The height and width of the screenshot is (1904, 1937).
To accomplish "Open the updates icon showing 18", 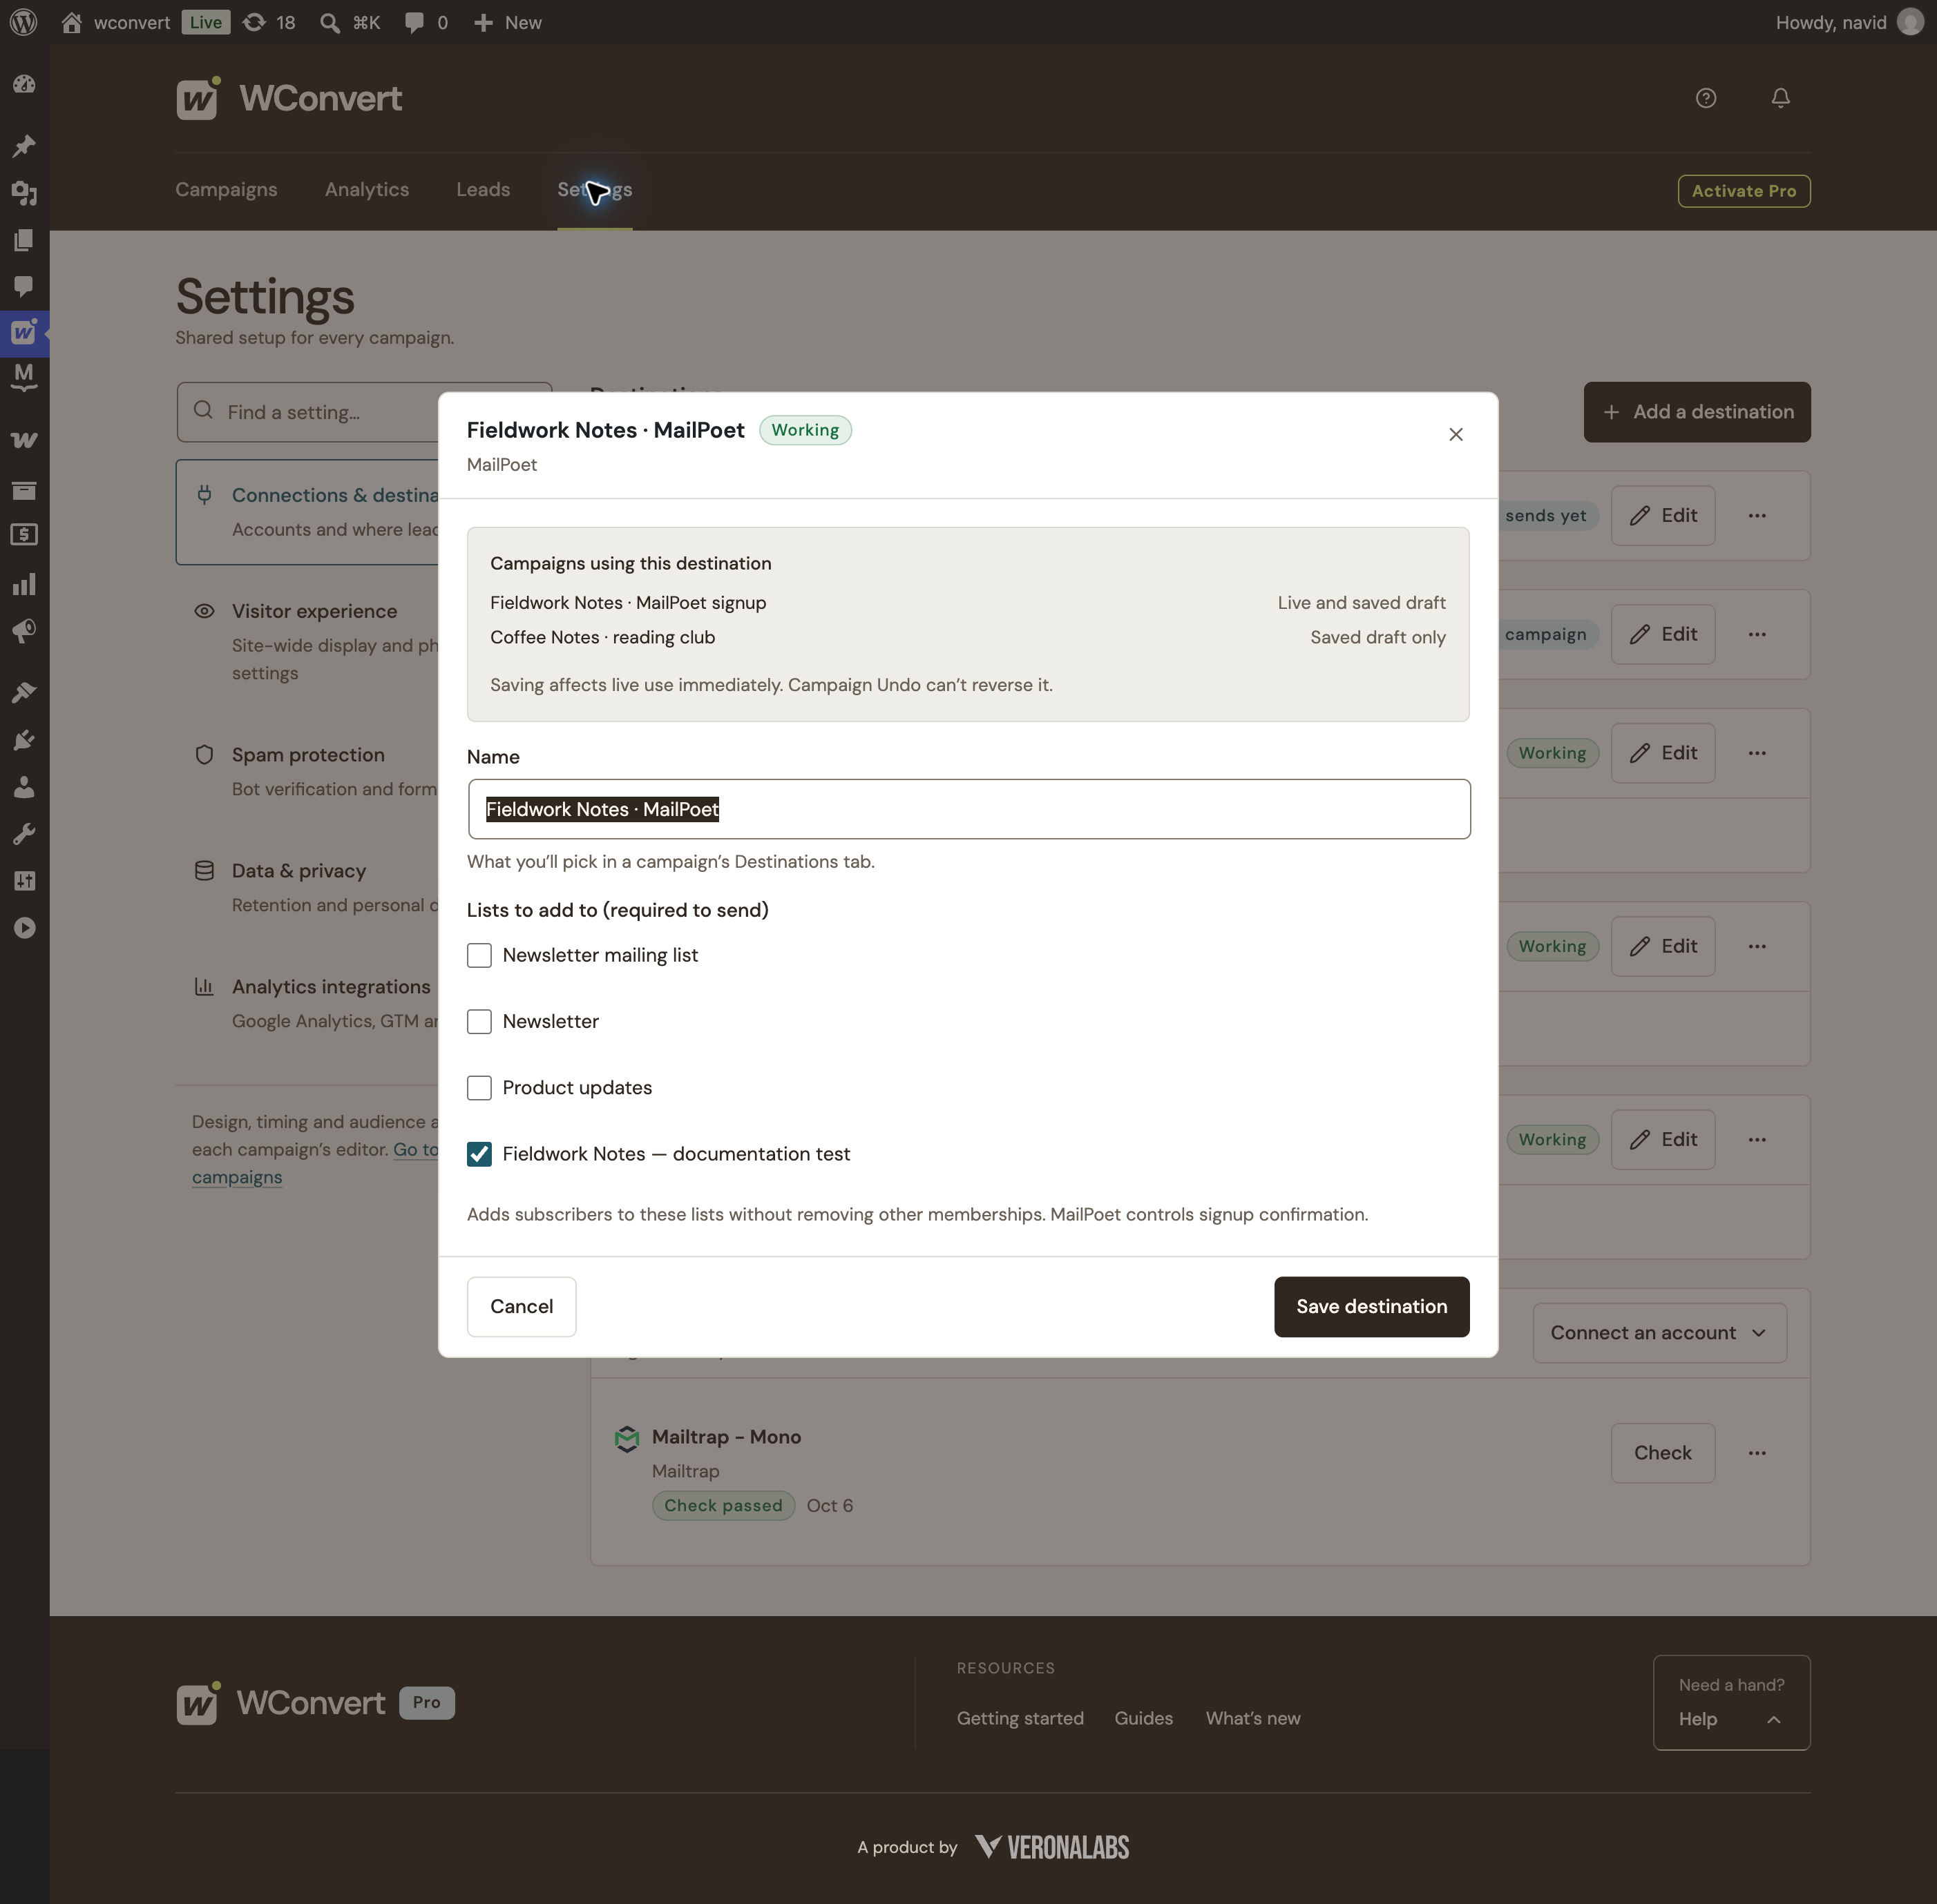I will point(269,22).
